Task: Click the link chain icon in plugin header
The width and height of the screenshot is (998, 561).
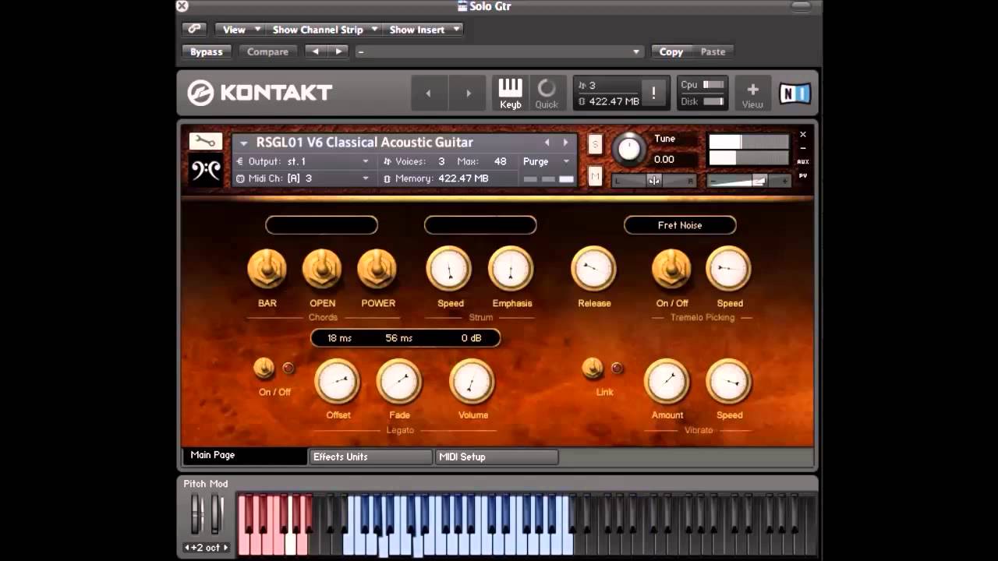Action: pyautogui.click(x=194, y=30)
